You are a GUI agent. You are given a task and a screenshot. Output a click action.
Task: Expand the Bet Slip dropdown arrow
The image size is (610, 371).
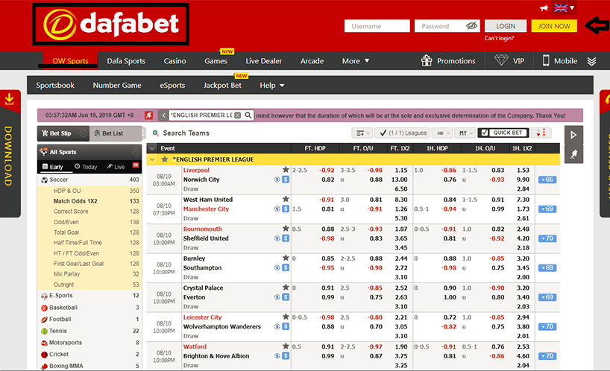(83, 133)
